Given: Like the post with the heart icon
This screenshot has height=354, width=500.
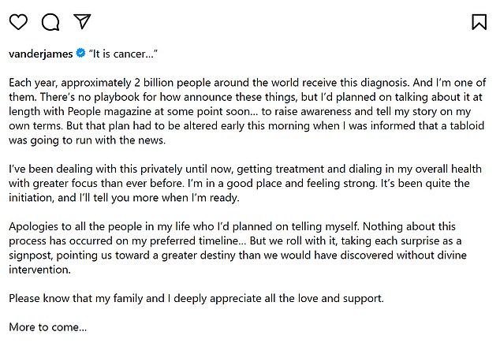Looking at the screenshot, I should tap(17, 22).
